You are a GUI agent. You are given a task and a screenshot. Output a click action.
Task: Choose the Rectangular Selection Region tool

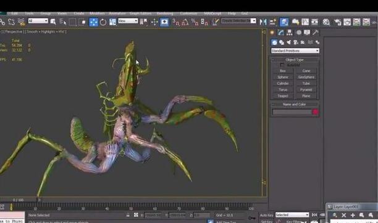(72, 22)
